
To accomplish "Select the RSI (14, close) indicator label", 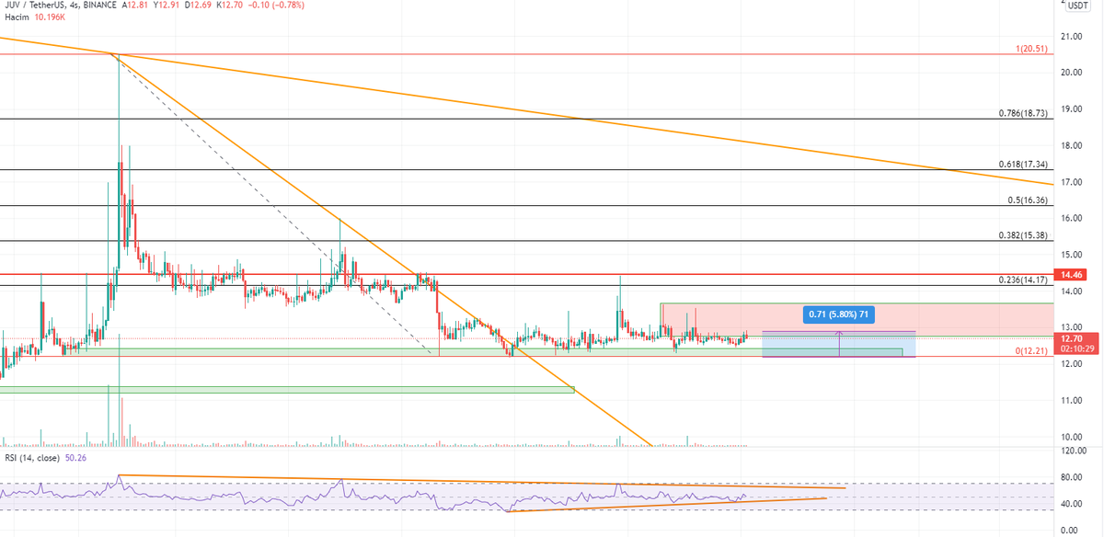I will (x=32, y=457).
